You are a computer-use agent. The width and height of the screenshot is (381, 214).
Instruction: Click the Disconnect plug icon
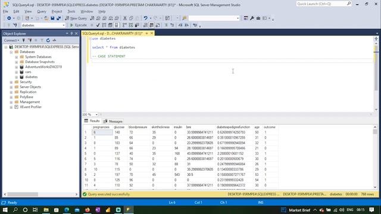[x=30, y=40]
